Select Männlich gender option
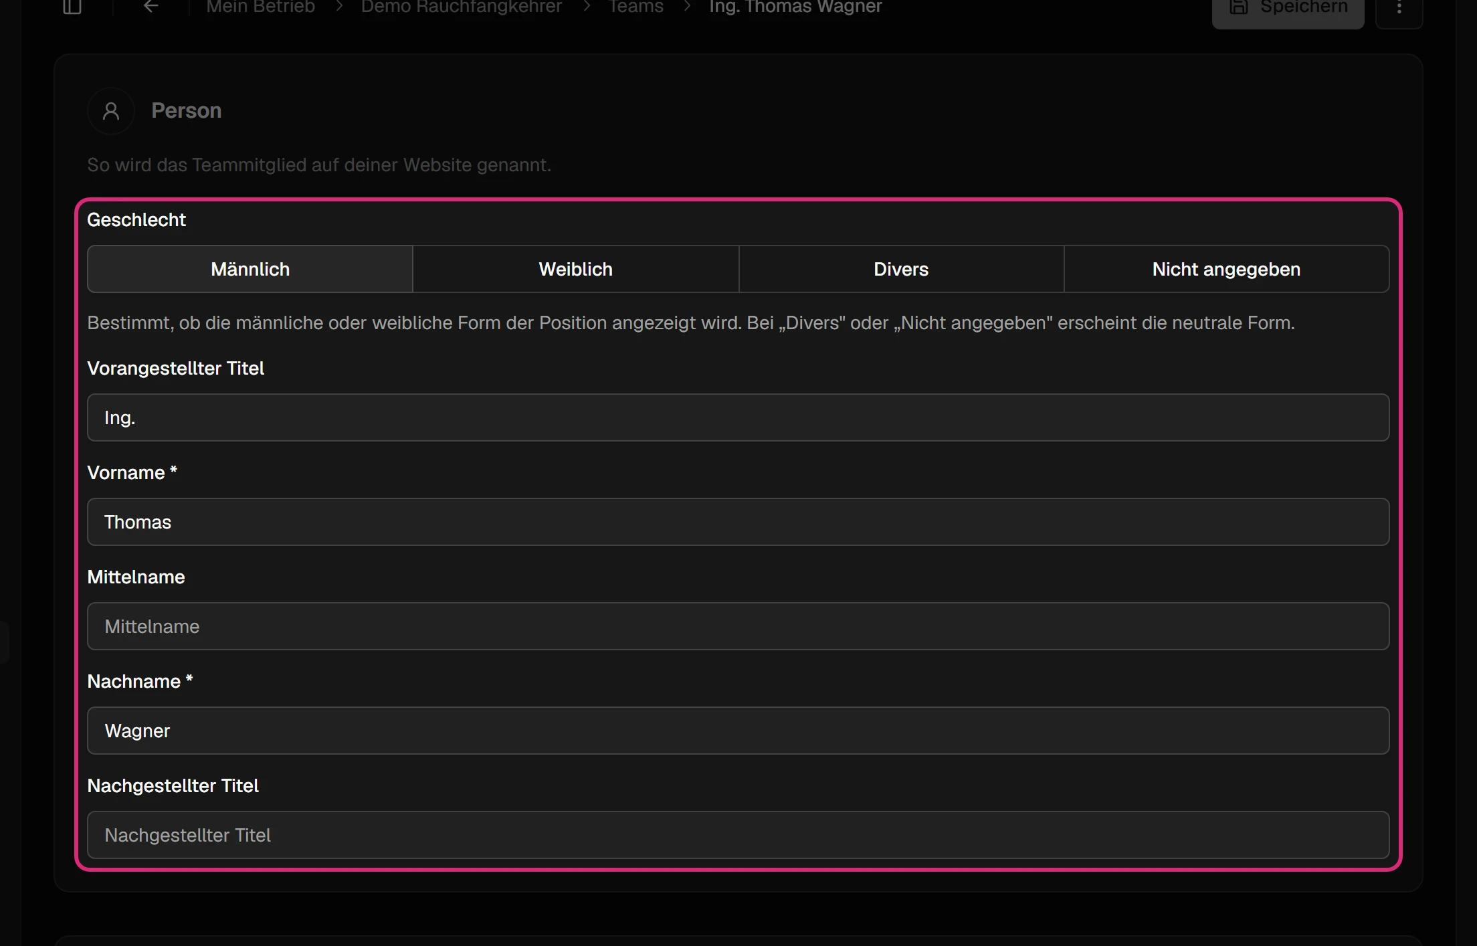 click(x=250, y=269)
